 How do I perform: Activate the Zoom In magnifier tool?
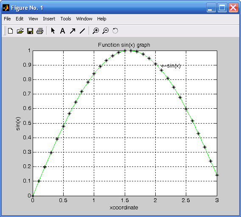[95, 31]
